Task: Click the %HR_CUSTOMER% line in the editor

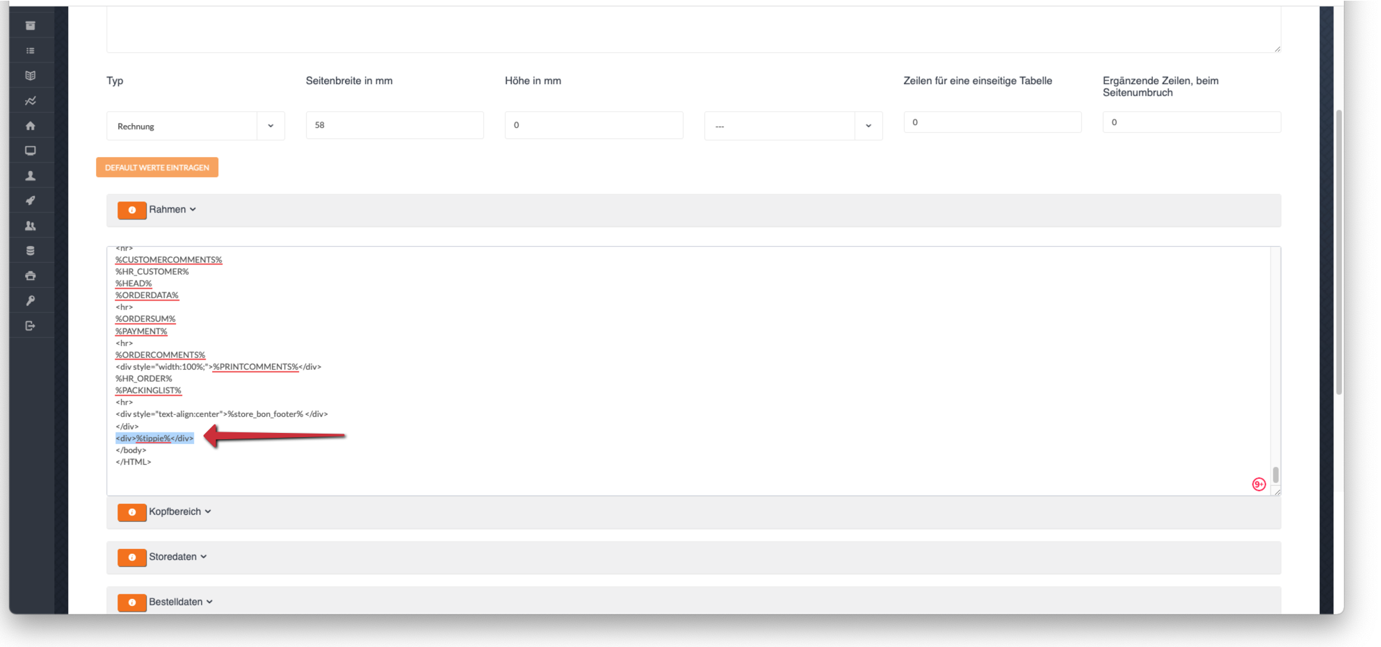Action: [152, 272]
